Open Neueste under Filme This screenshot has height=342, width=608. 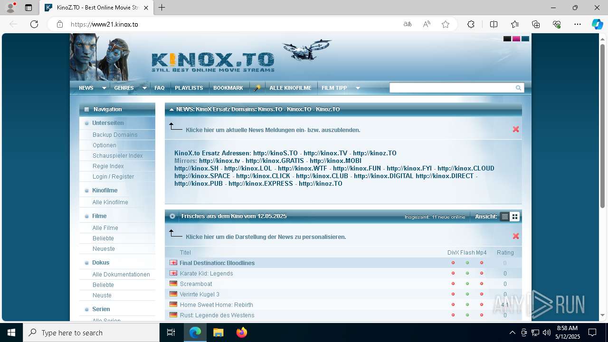(104, 249)
